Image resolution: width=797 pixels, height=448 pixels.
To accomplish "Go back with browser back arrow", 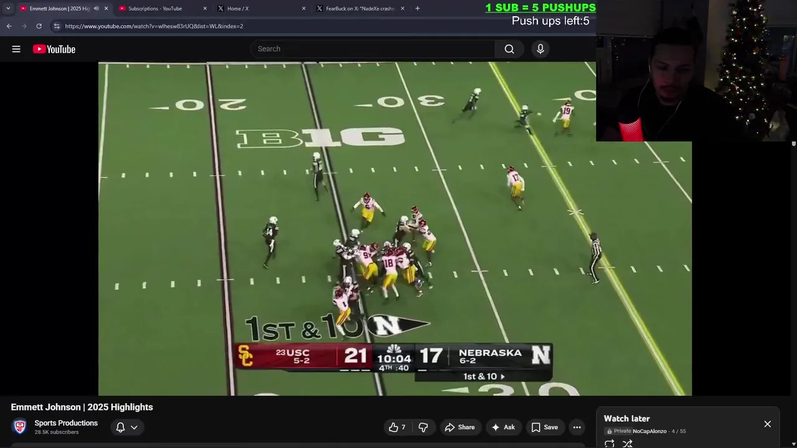I will (x=9, y=26).
